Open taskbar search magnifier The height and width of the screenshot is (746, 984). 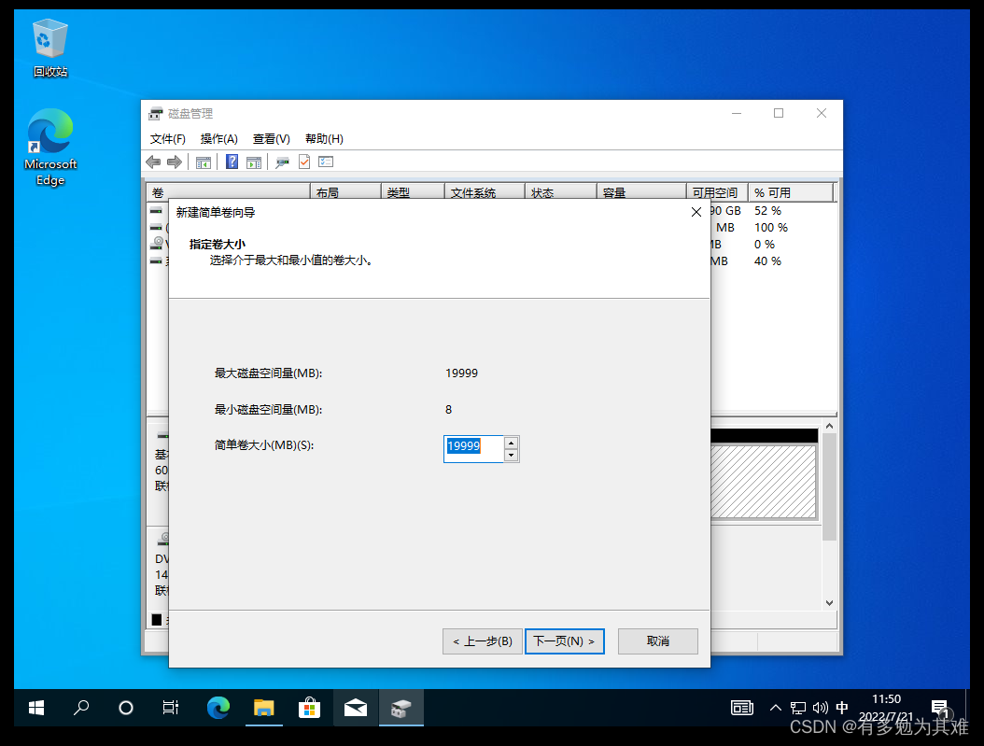[x=81, y=708]
